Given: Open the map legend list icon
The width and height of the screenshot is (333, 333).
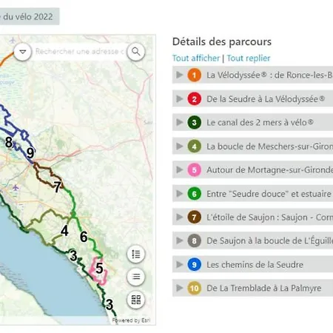Looking at the screenshot, I should 136,254.
